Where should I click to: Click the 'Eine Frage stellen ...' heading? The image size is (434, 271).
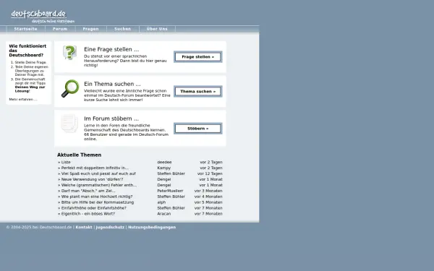[111, 49]
